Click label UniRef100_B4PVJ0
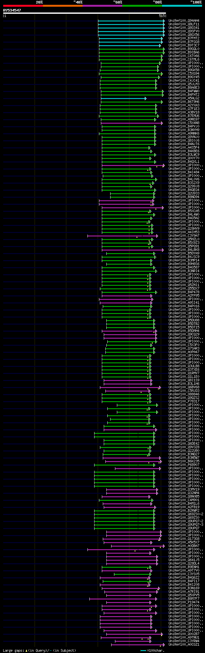Image resolution: width=205 pixels, height=653 pixels. tap(184, 127)
